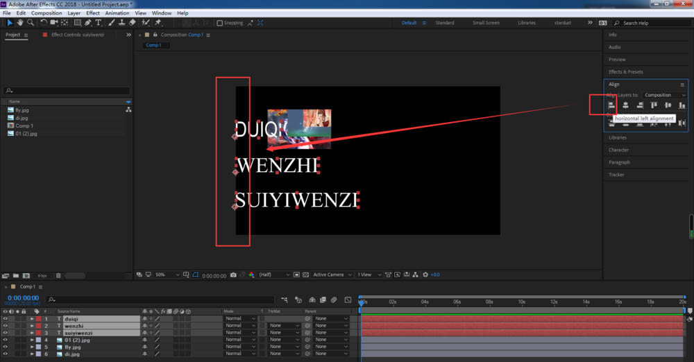Click the 10s mark on timeline ruler
694x362 pixels.
pyautogui.click(x=521, y=302)
